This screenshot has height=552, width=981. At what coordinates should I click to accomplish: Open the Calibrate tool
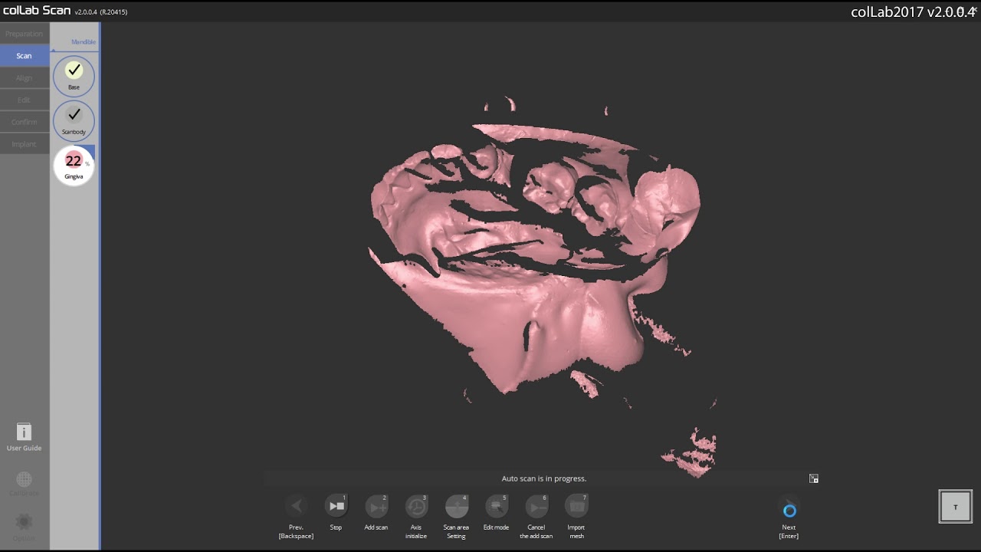pos(24,484)
